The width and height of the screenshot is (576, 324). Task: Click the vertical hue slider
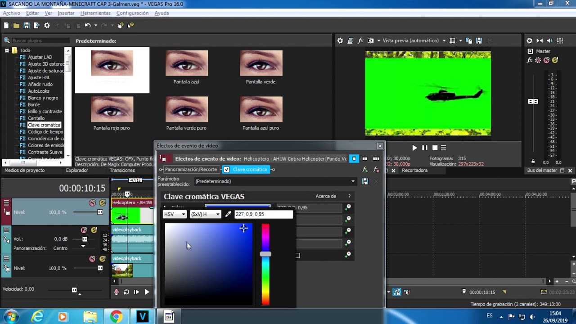266,264
